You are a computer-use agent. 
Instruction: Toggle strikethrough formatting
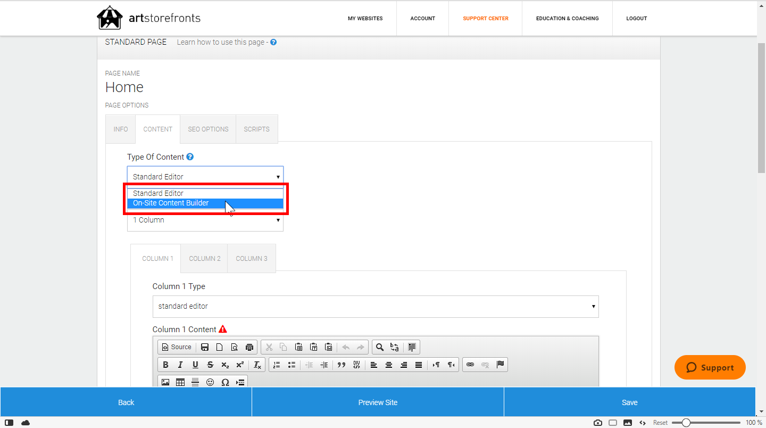210,365
